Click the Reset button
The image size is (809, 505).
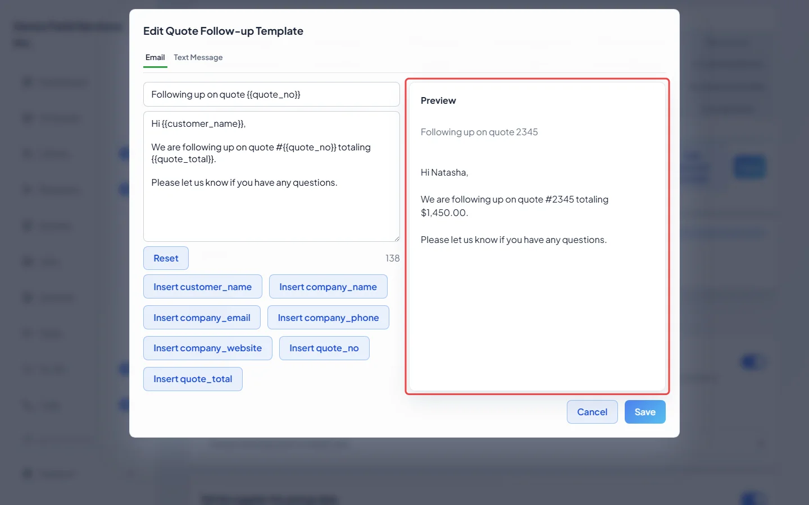(166, 258)
